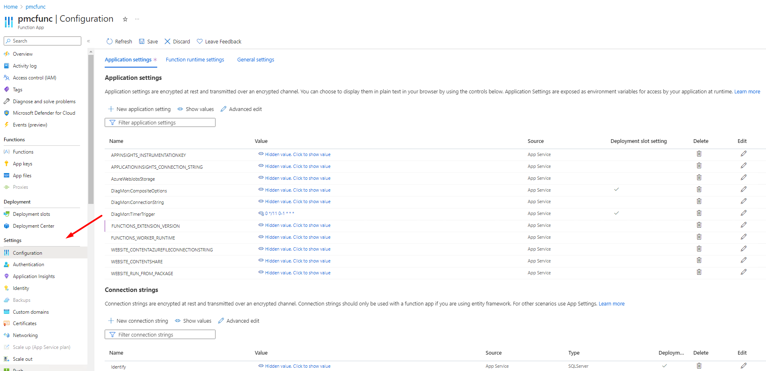Switch to Function runtime settings tab
Screen dimensions: 766x371
pyautogui.click(x=195, y=60)
